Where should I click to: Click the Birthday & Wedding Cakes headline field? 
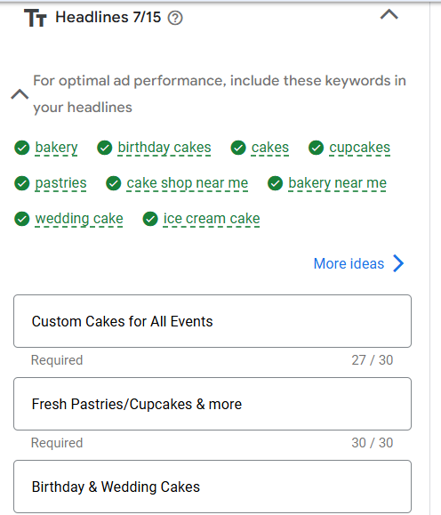tap(212, 487)
